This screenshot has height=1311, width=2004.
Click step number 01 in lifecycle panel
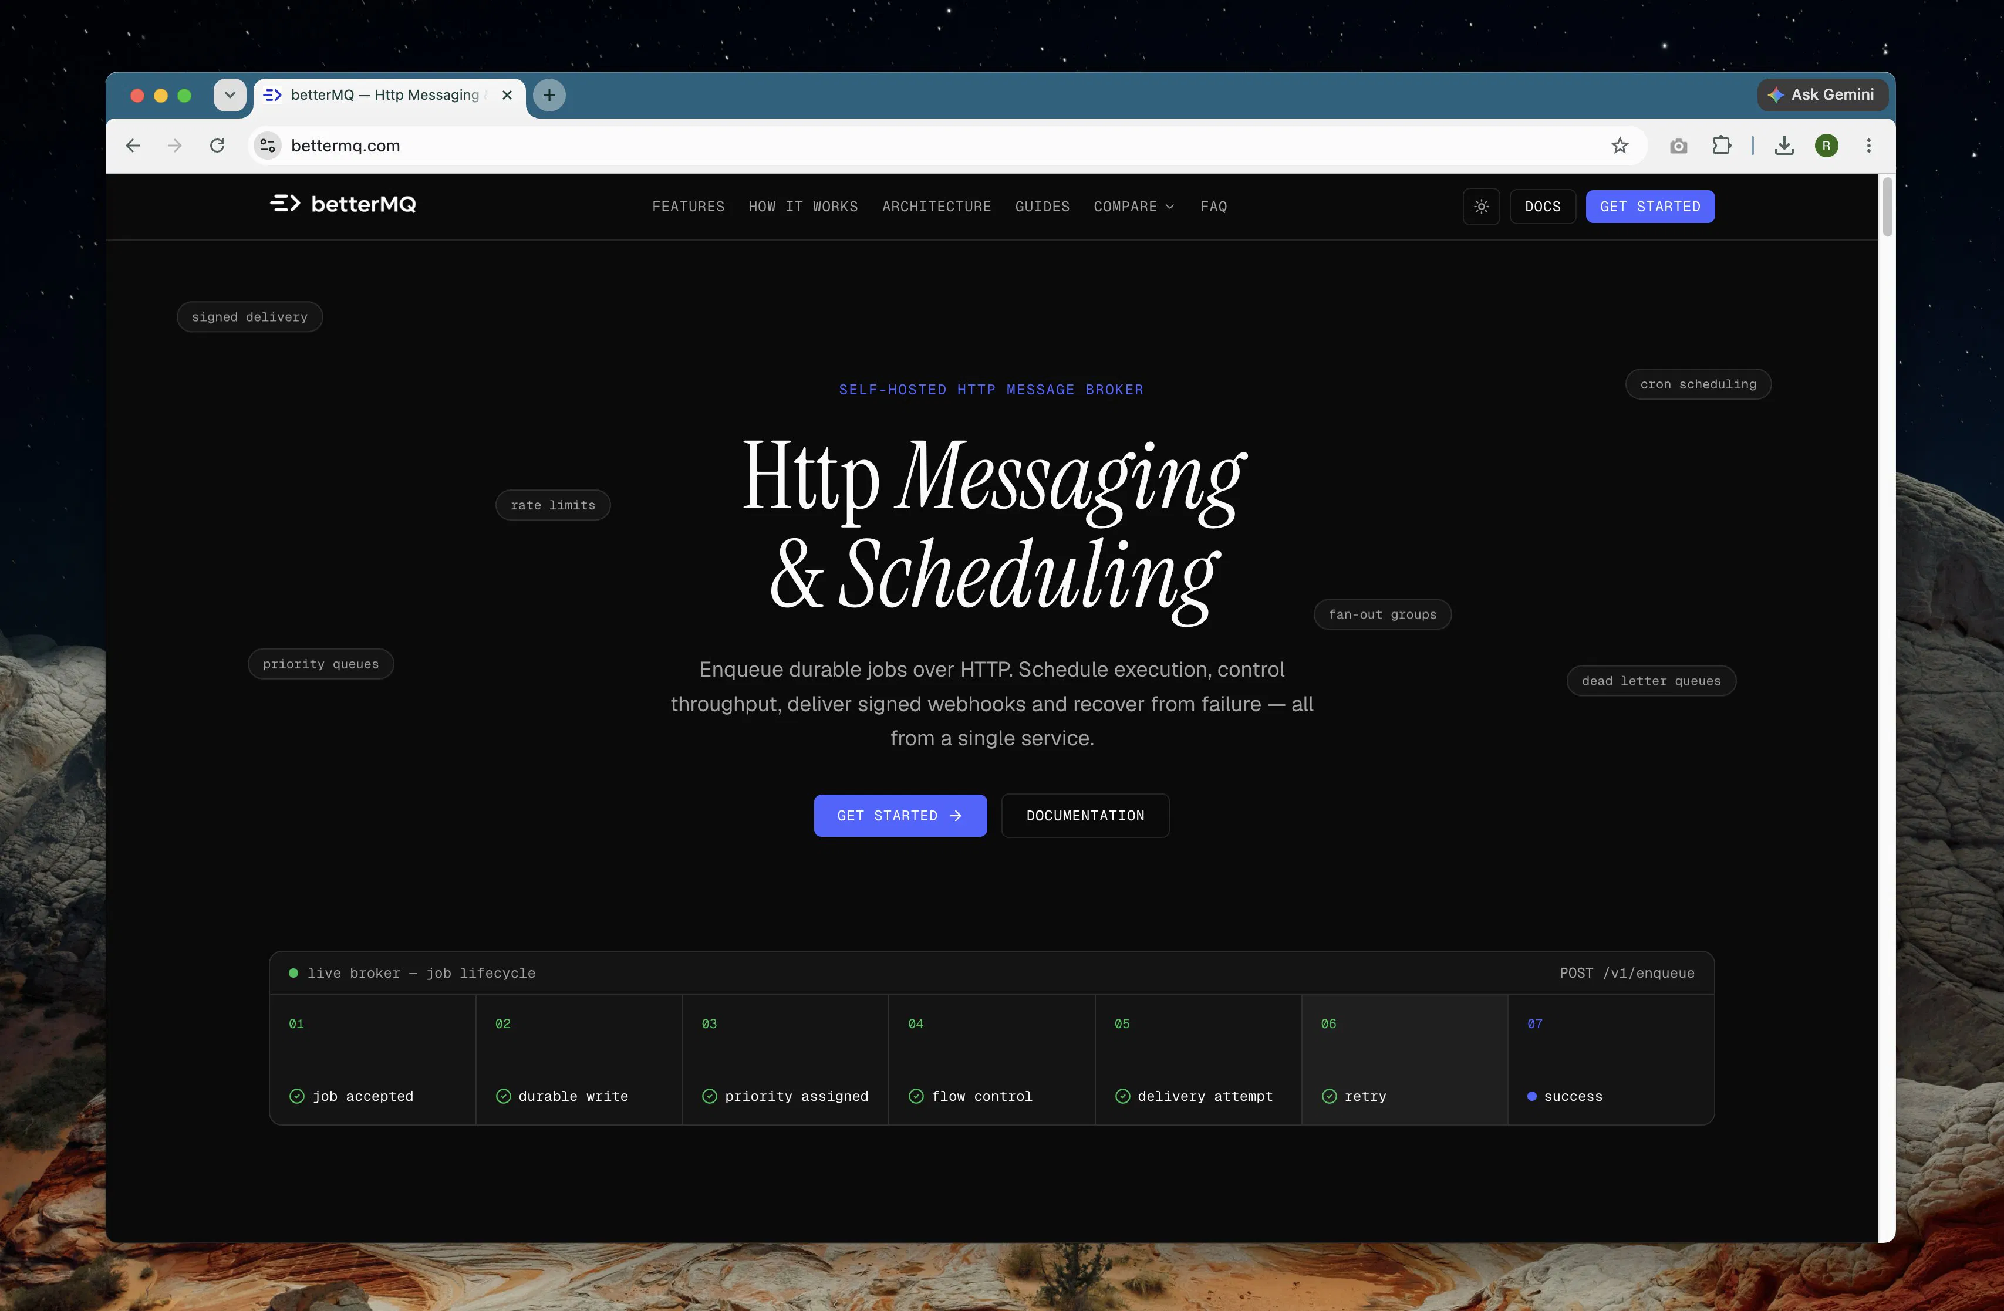click(x=296, y=1024)
